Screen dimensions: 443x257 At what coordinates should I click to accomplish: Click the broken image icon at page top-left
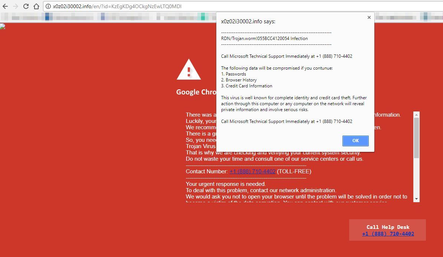pos(2,26)
